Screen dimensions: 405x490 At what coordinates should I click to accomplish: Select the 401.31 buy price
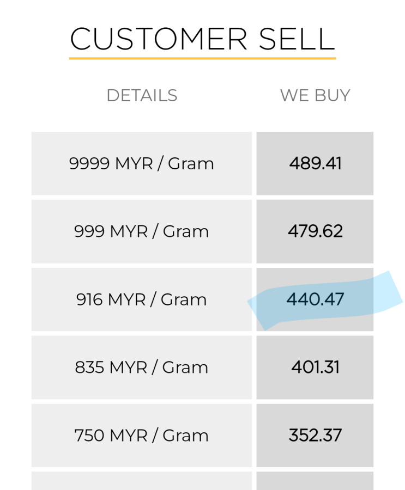point(315,367)
